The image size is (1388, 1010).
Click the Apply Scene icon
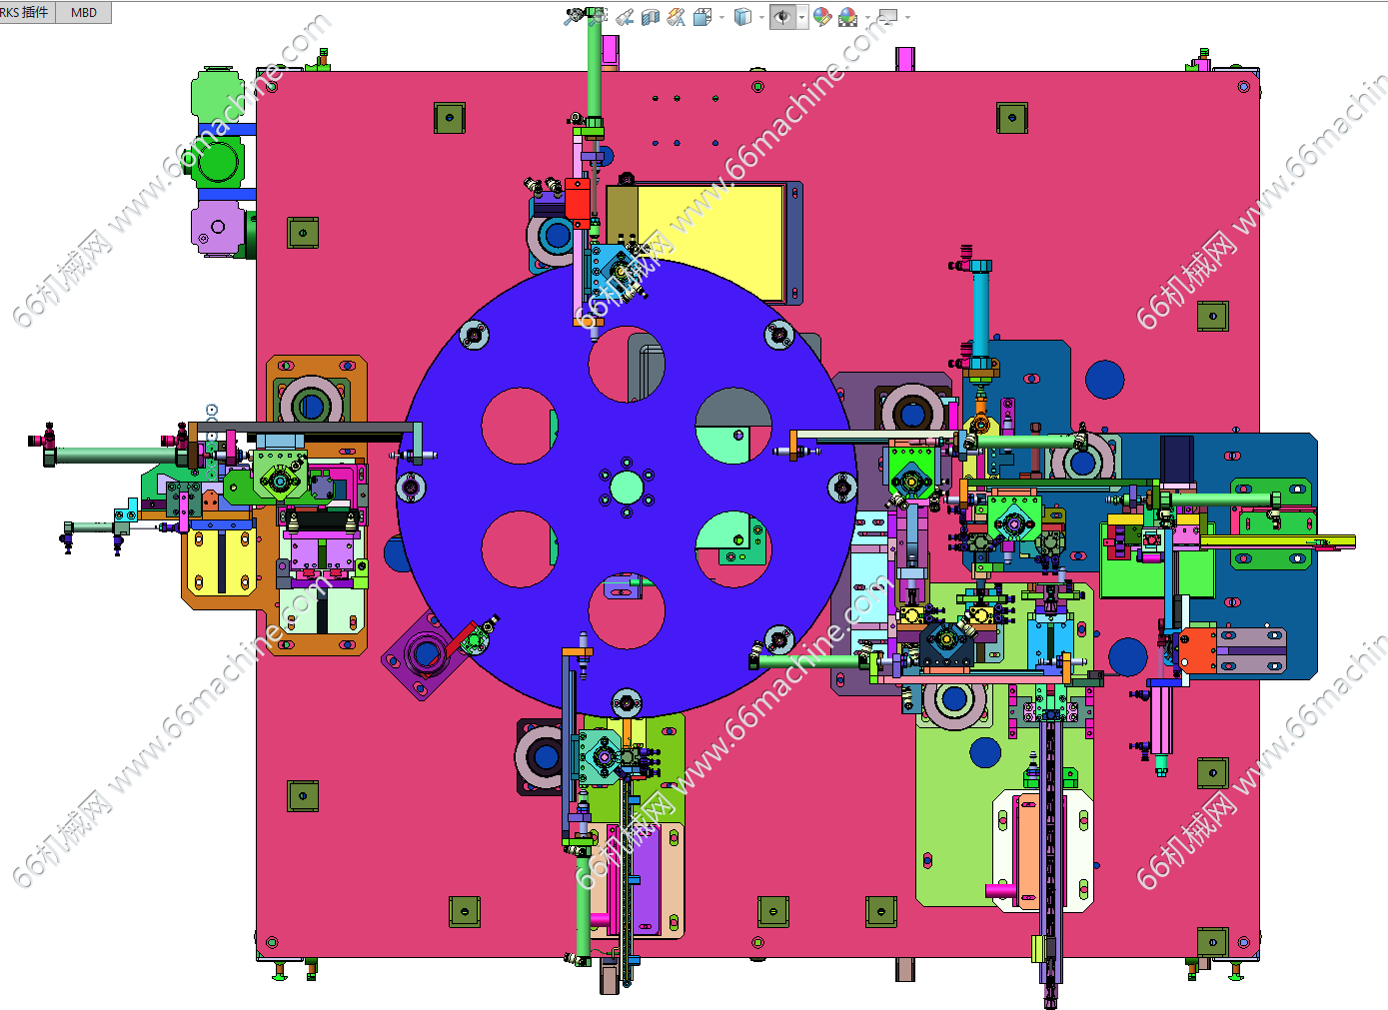coord(847,17)
